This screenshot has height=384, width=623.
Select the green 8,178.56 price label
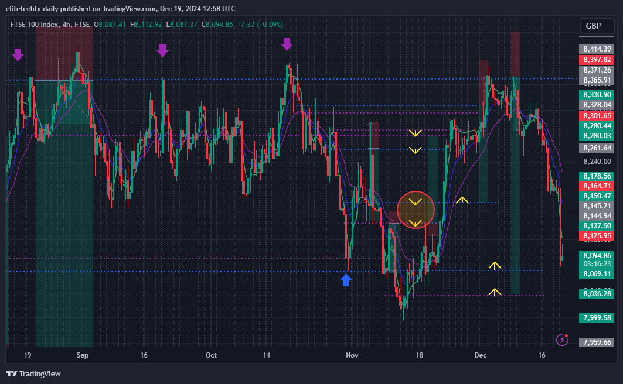597,176
